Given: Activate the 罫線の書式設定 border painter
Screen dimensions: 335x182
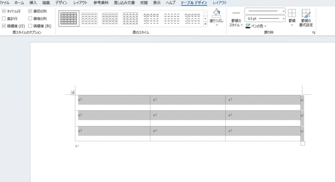Looking at the screenshot, I should click(x=306, y=18).
